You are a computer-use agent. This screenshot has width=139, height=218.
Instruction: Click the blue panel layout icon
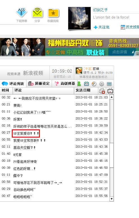(x=109, y=84)
